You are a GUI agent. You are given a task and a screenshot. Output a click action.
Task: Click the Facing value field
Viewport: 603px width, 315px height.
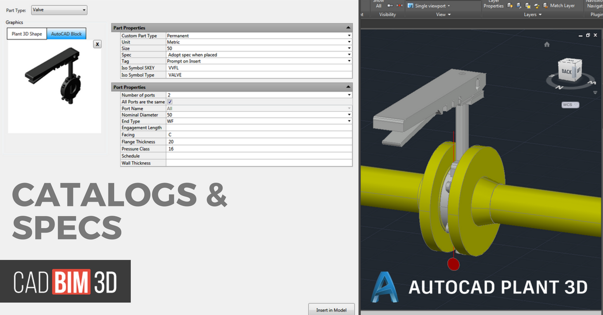click(259, 134)
